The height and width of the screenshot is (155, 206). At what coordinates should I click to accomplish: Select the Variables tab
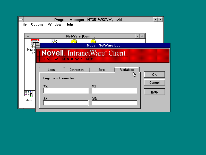point(127,69)
